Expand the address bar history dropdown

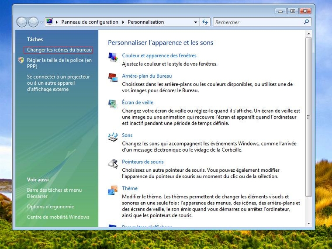(196, 22)
